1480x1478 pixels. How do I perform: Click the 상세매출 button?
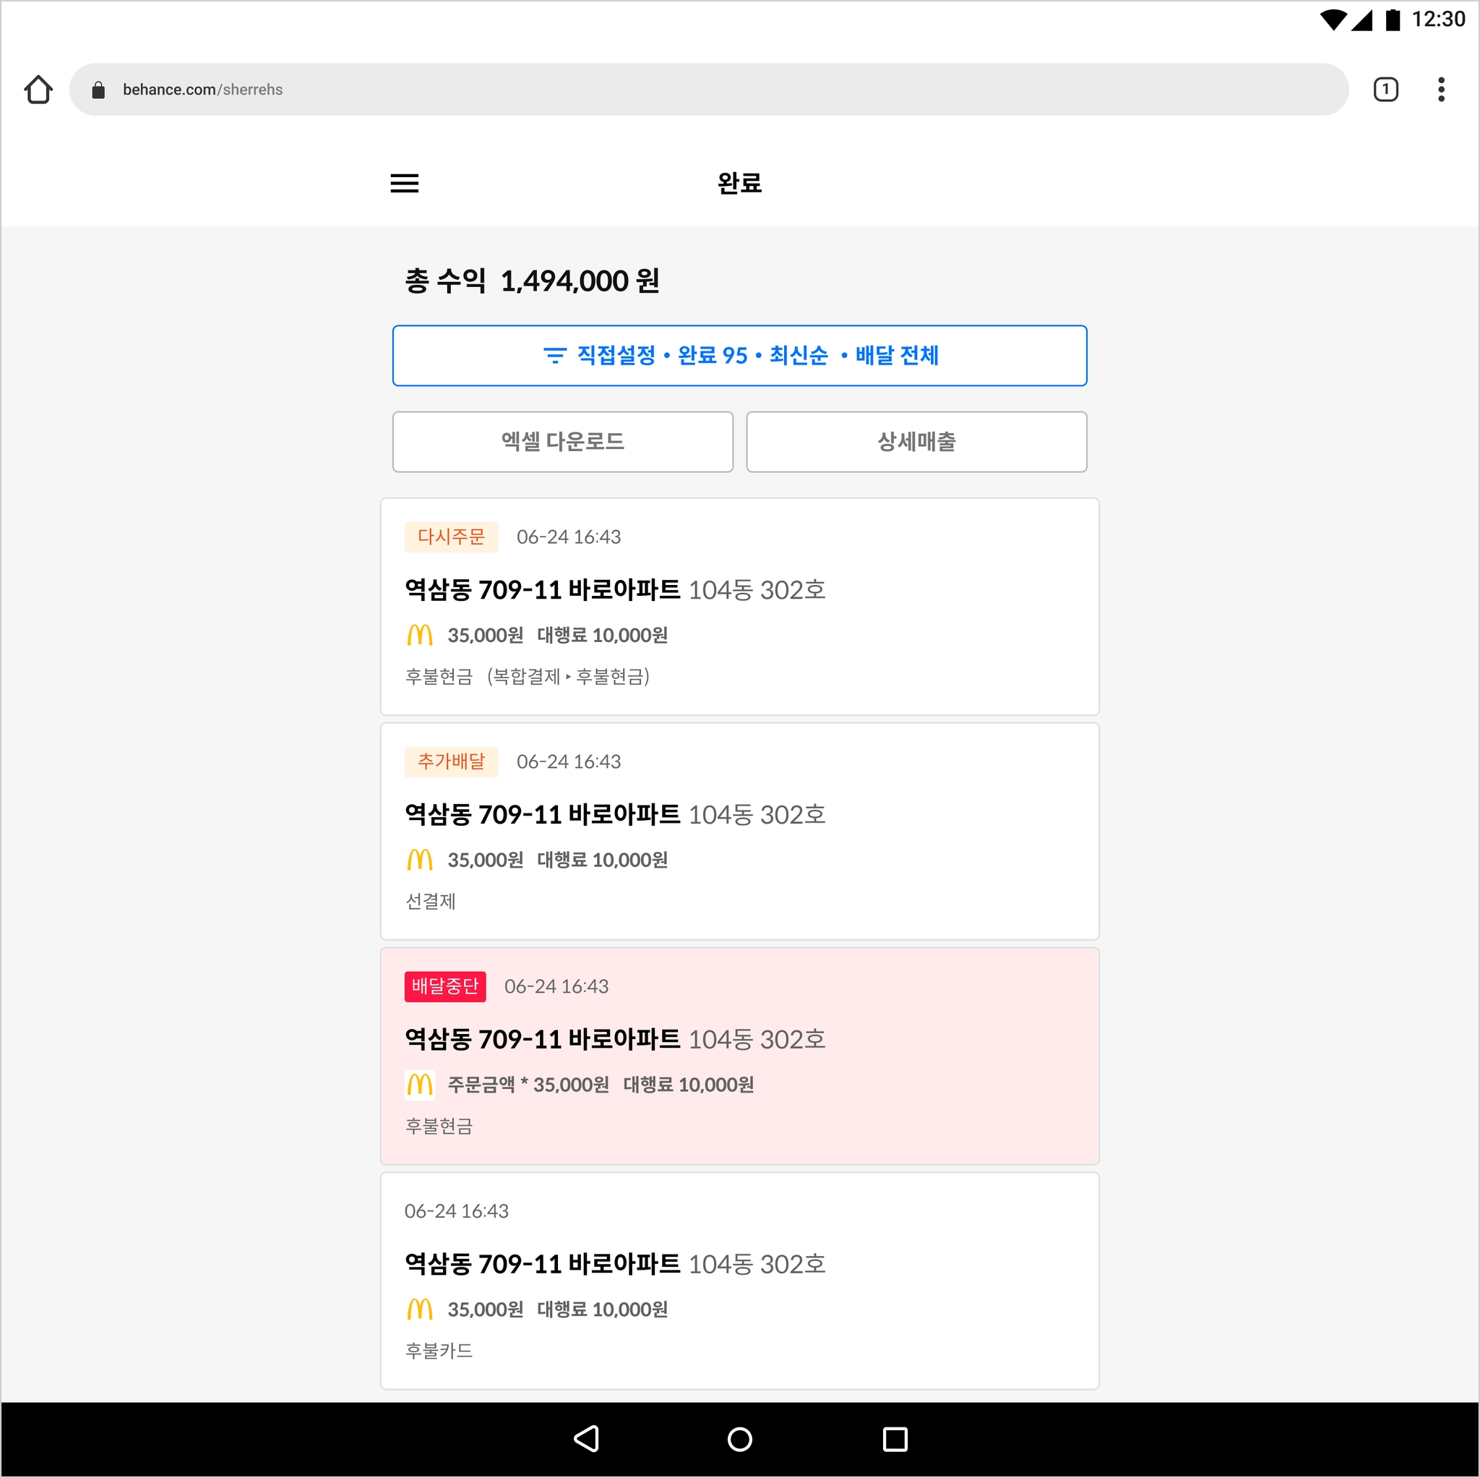(916, 442)
